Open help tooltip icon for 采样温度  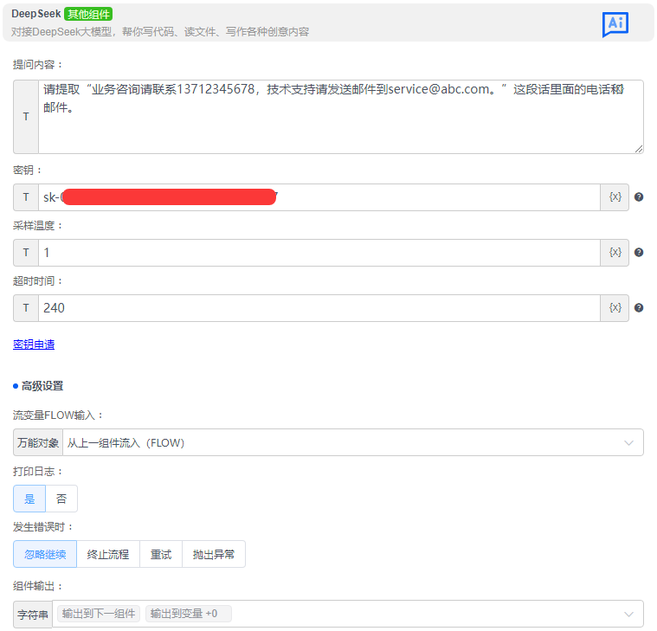[639, 252]
